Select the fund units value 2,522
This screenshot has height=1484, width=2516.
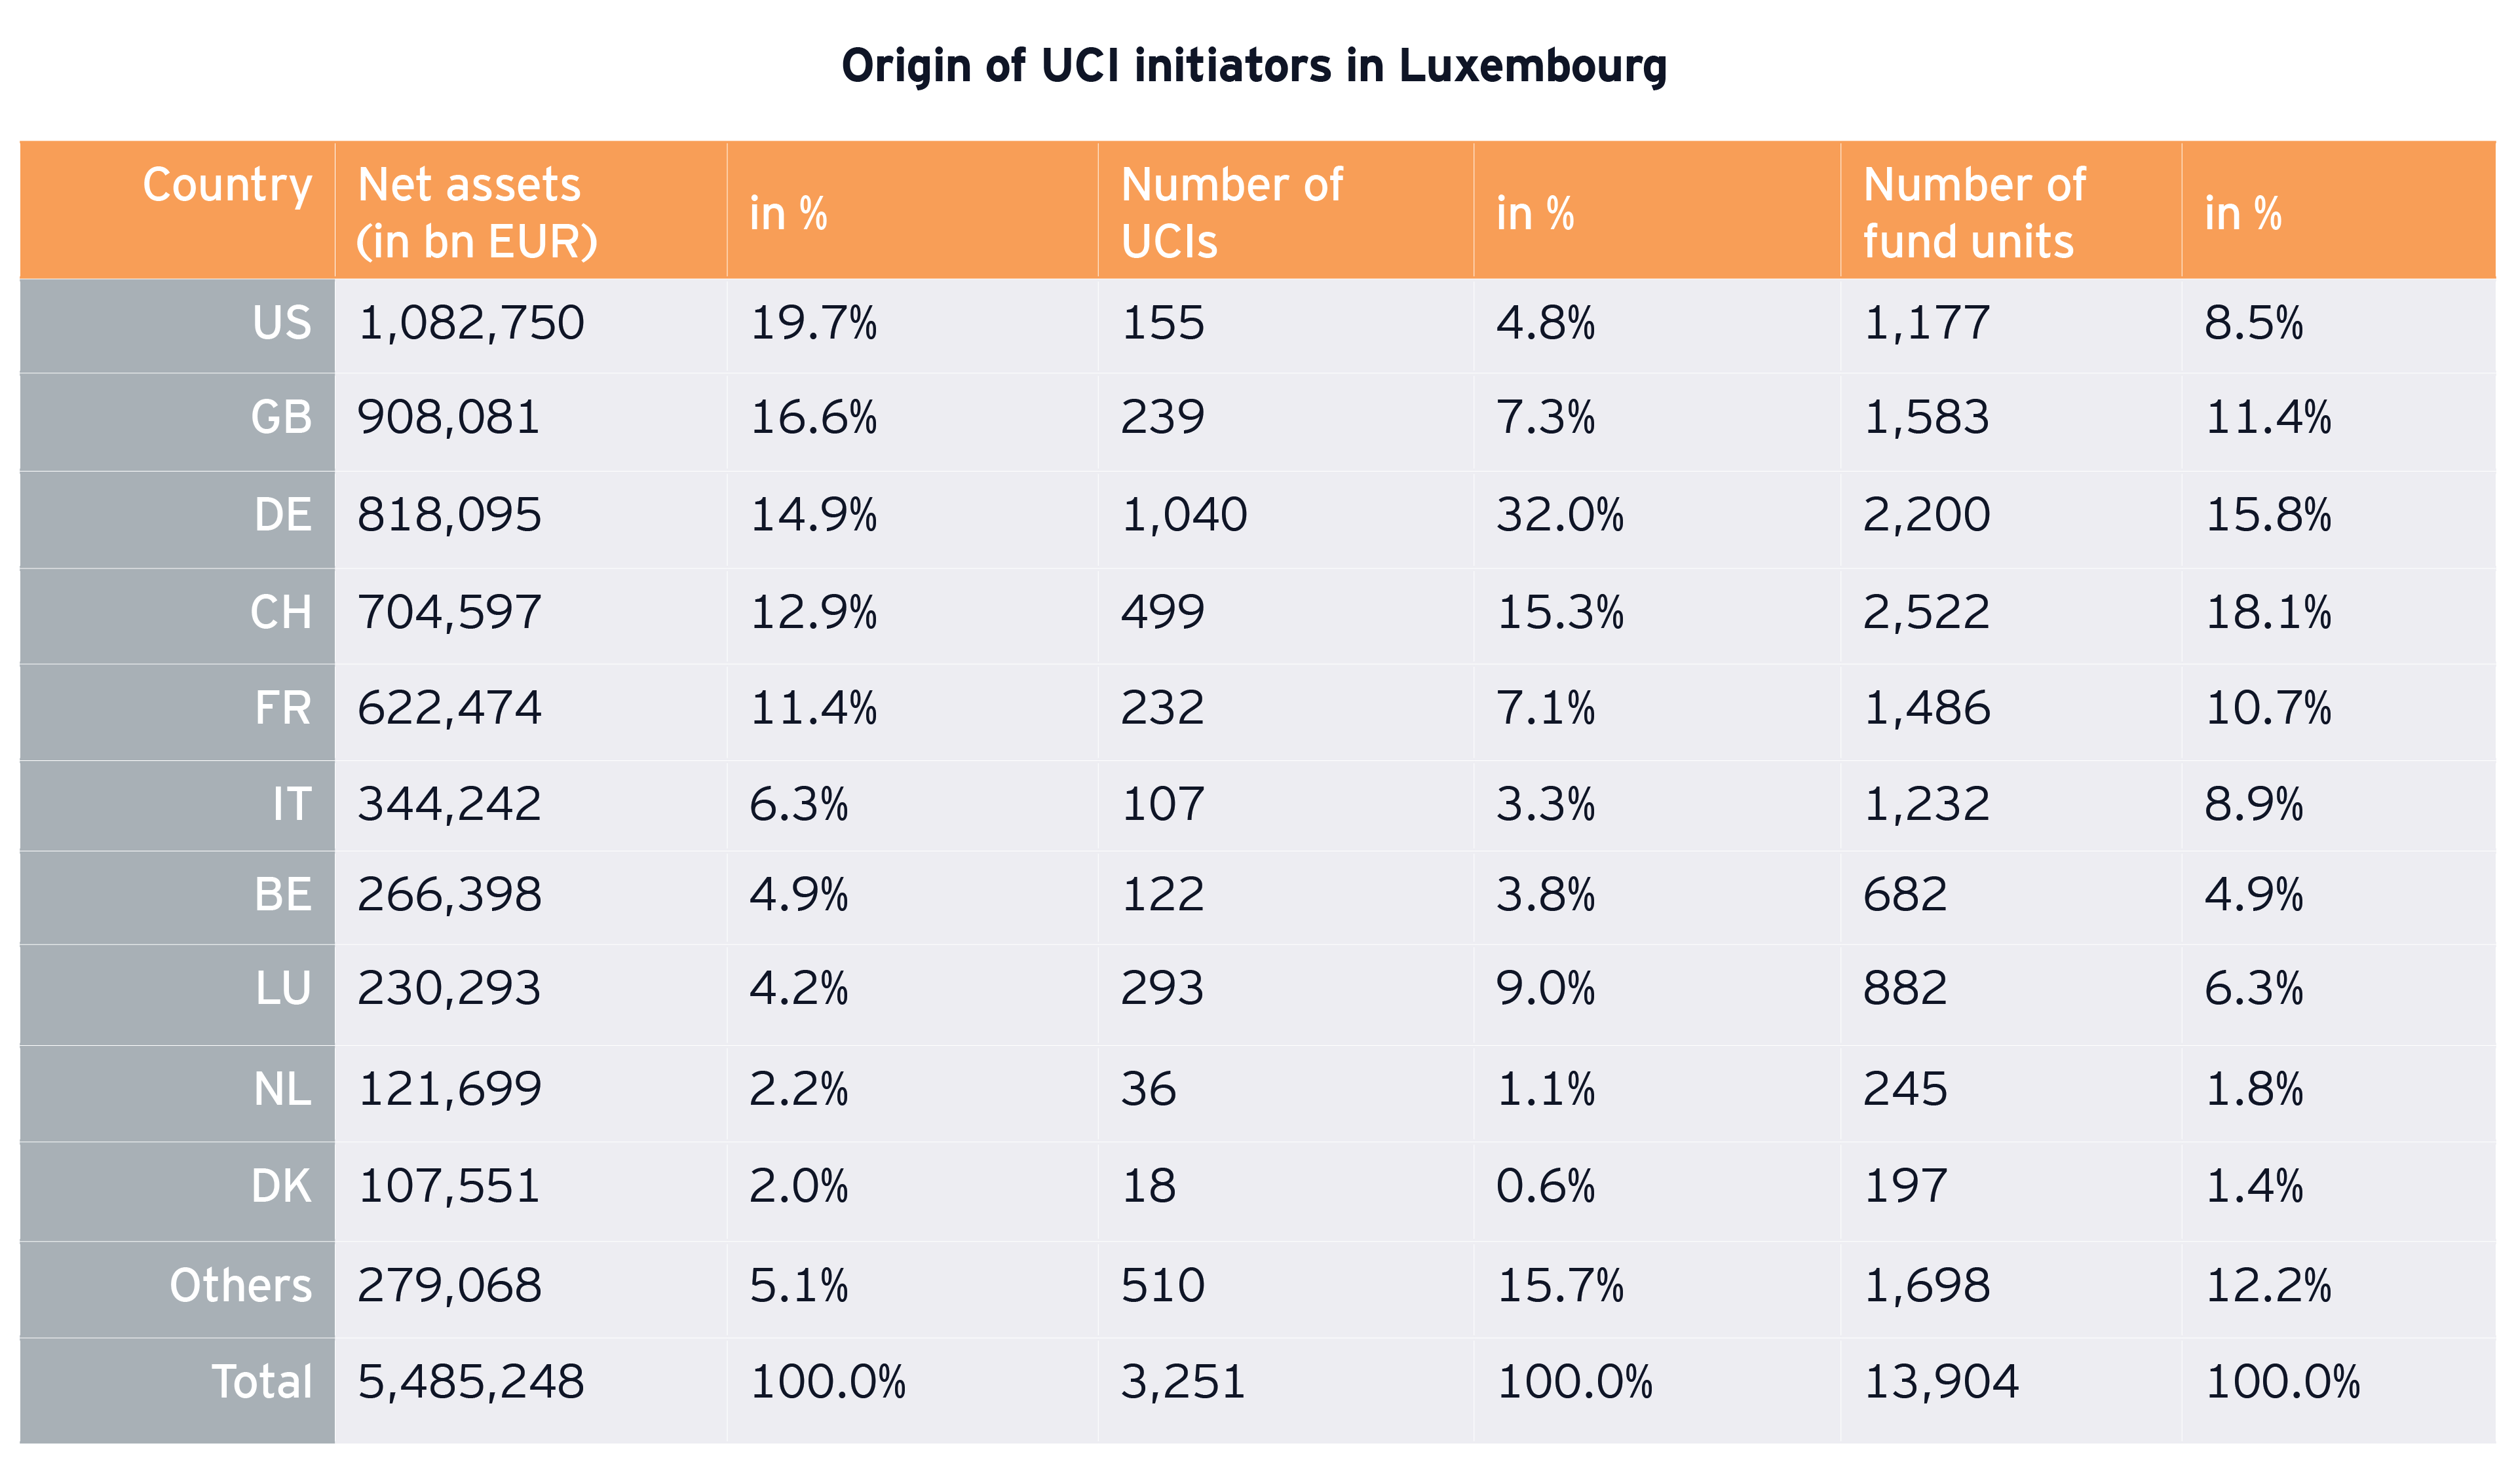pyautogui.click(x=1926, y=613)
